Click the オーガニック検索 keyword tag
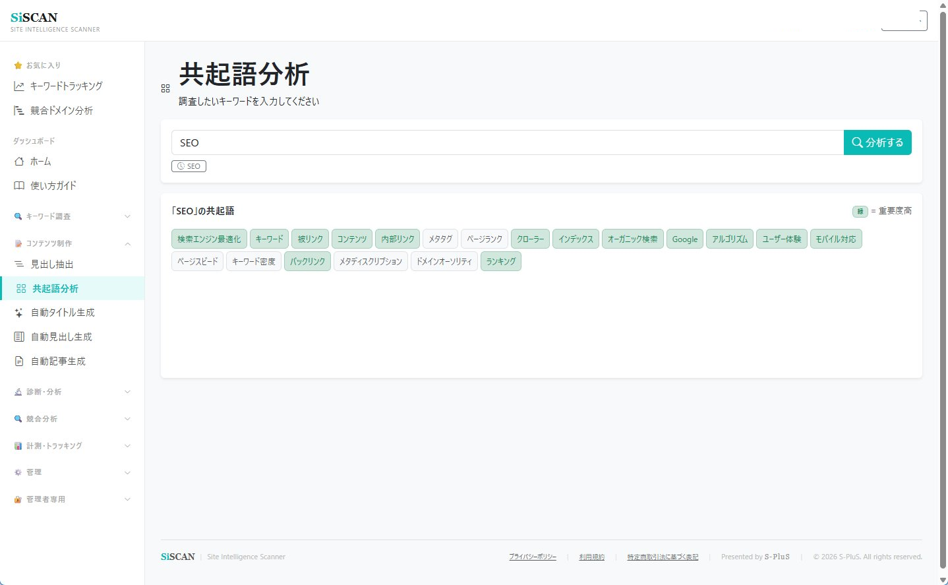The height and width of the screenshot is (585, 948). coord(633,239)
